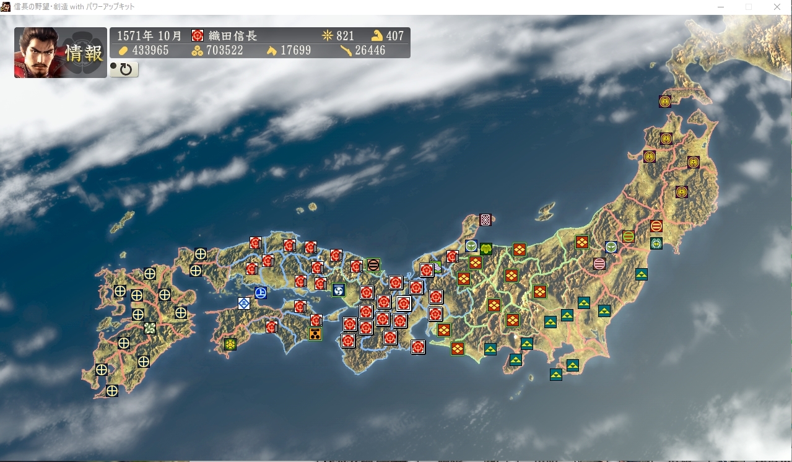Click the gold value 433965
This screenshot has height=462, width=792.
(150, 50)
